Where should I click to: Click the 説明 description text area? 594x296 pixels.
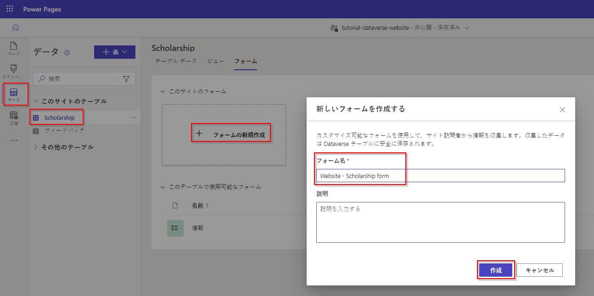click(x=440, y=222)
